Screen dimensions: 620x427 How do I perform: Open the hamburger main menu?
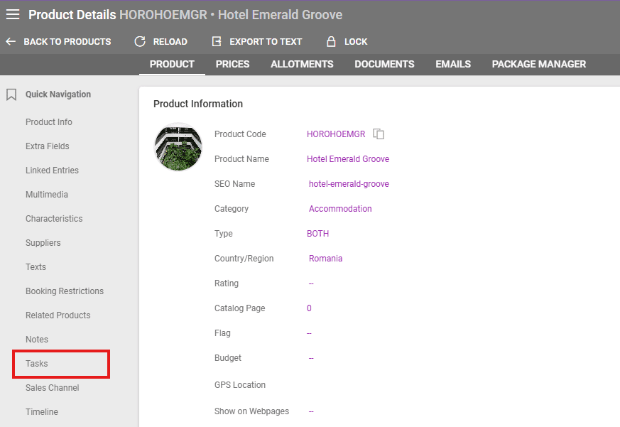tap(13, 15)
